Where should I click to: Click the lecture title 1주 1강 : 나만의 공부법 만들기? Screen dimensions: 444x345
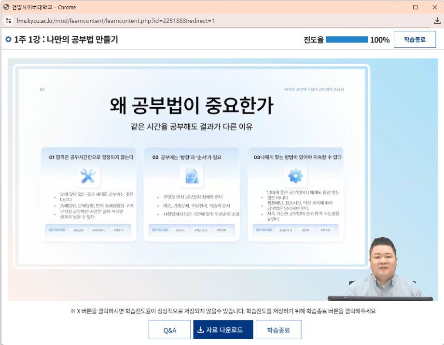(66, 40)
